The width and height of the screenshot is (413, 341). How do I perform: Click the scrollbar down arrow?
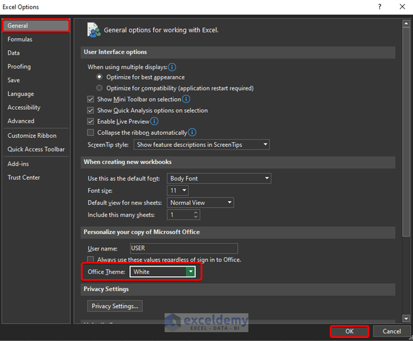pyautogui.click(x=406, y=319)
